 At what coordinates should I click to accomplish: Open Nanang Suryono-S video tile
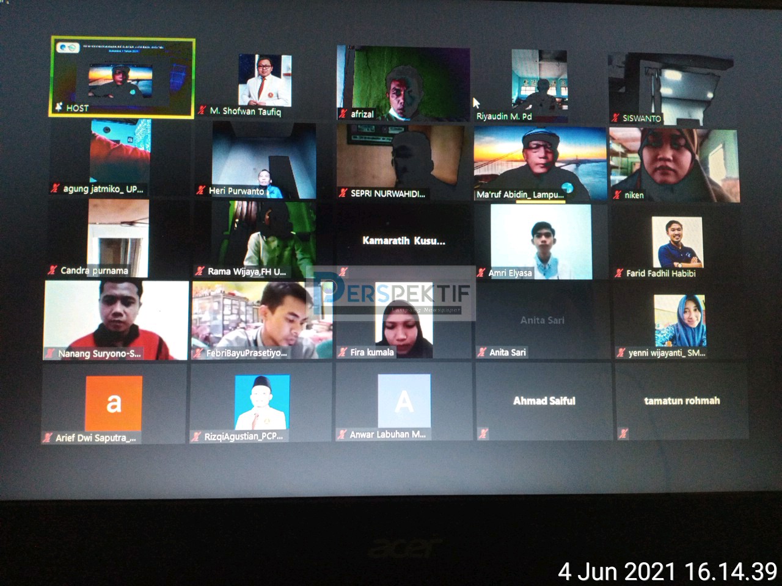pyautogui.click(x=116, y=320)
